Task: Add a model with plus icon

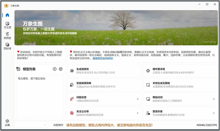Action: click(55, 69)
